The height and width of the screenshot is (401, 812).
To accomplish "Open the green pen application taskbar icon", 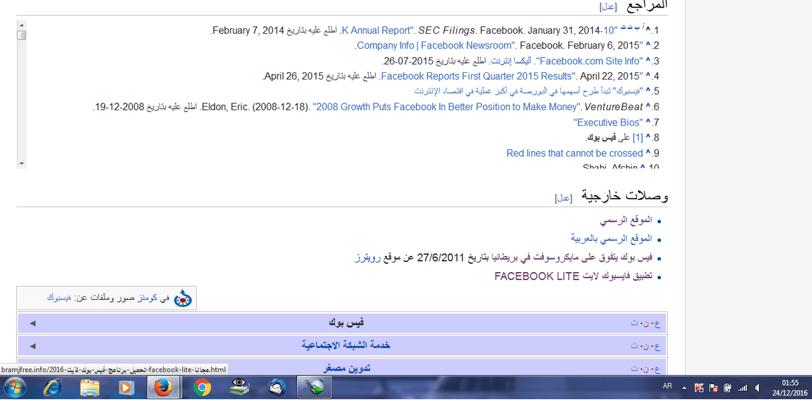I will [314, 388].
